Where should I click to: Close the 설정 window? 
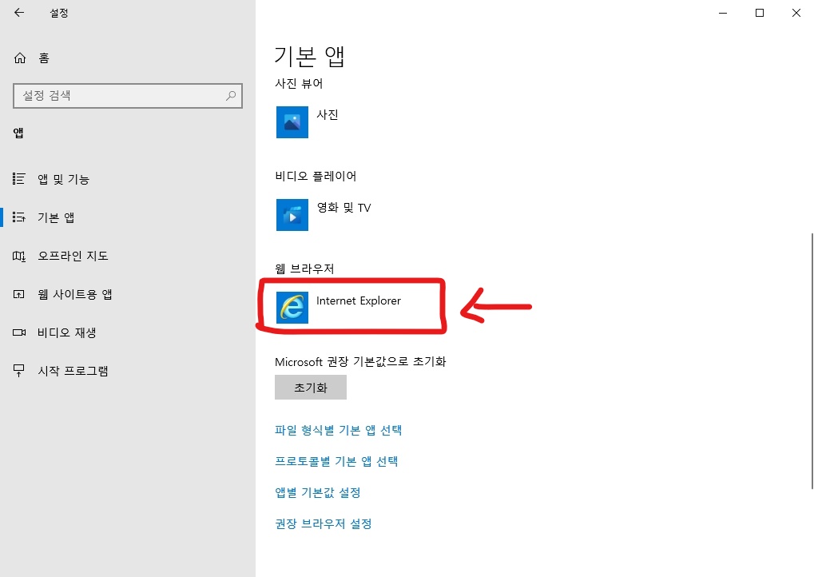tap(796, 13)
